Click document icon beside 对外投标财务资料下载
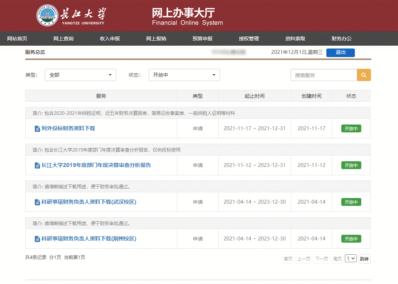The height and width of the screenshot is (284, 398). [37, 128]
